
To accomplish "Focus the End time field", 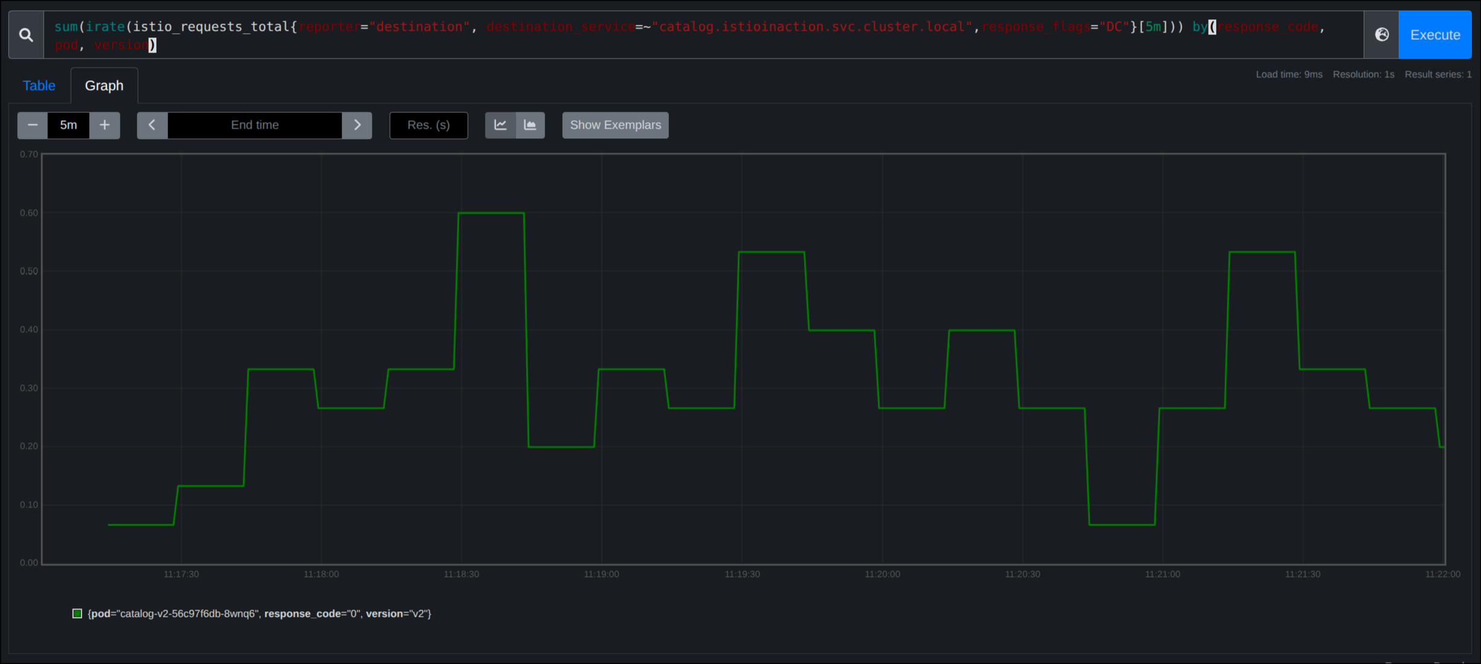I will [x=254, y=125].
